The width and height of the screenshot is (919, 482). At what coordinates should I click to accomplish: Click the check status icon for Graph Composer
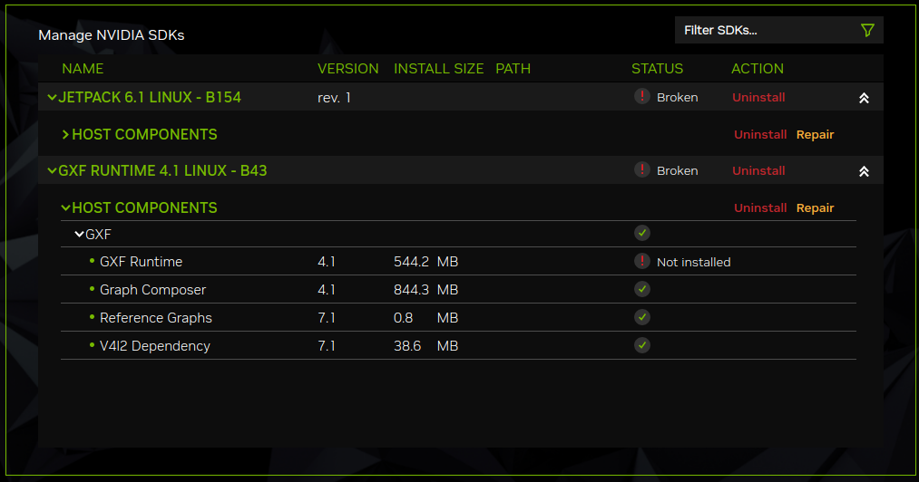pos(641,289)
